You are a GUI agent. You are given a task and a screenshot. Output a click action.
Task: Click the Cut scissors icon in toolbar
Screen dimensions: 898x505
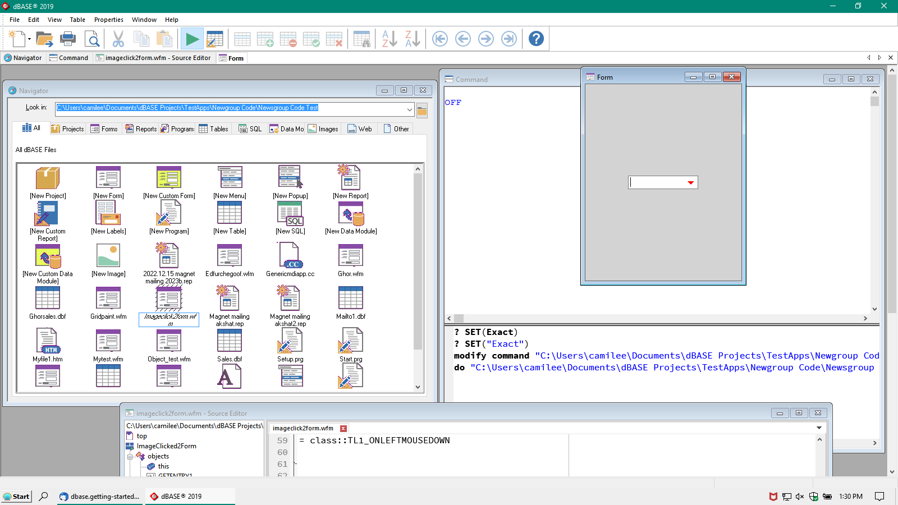tap(118, 39)
